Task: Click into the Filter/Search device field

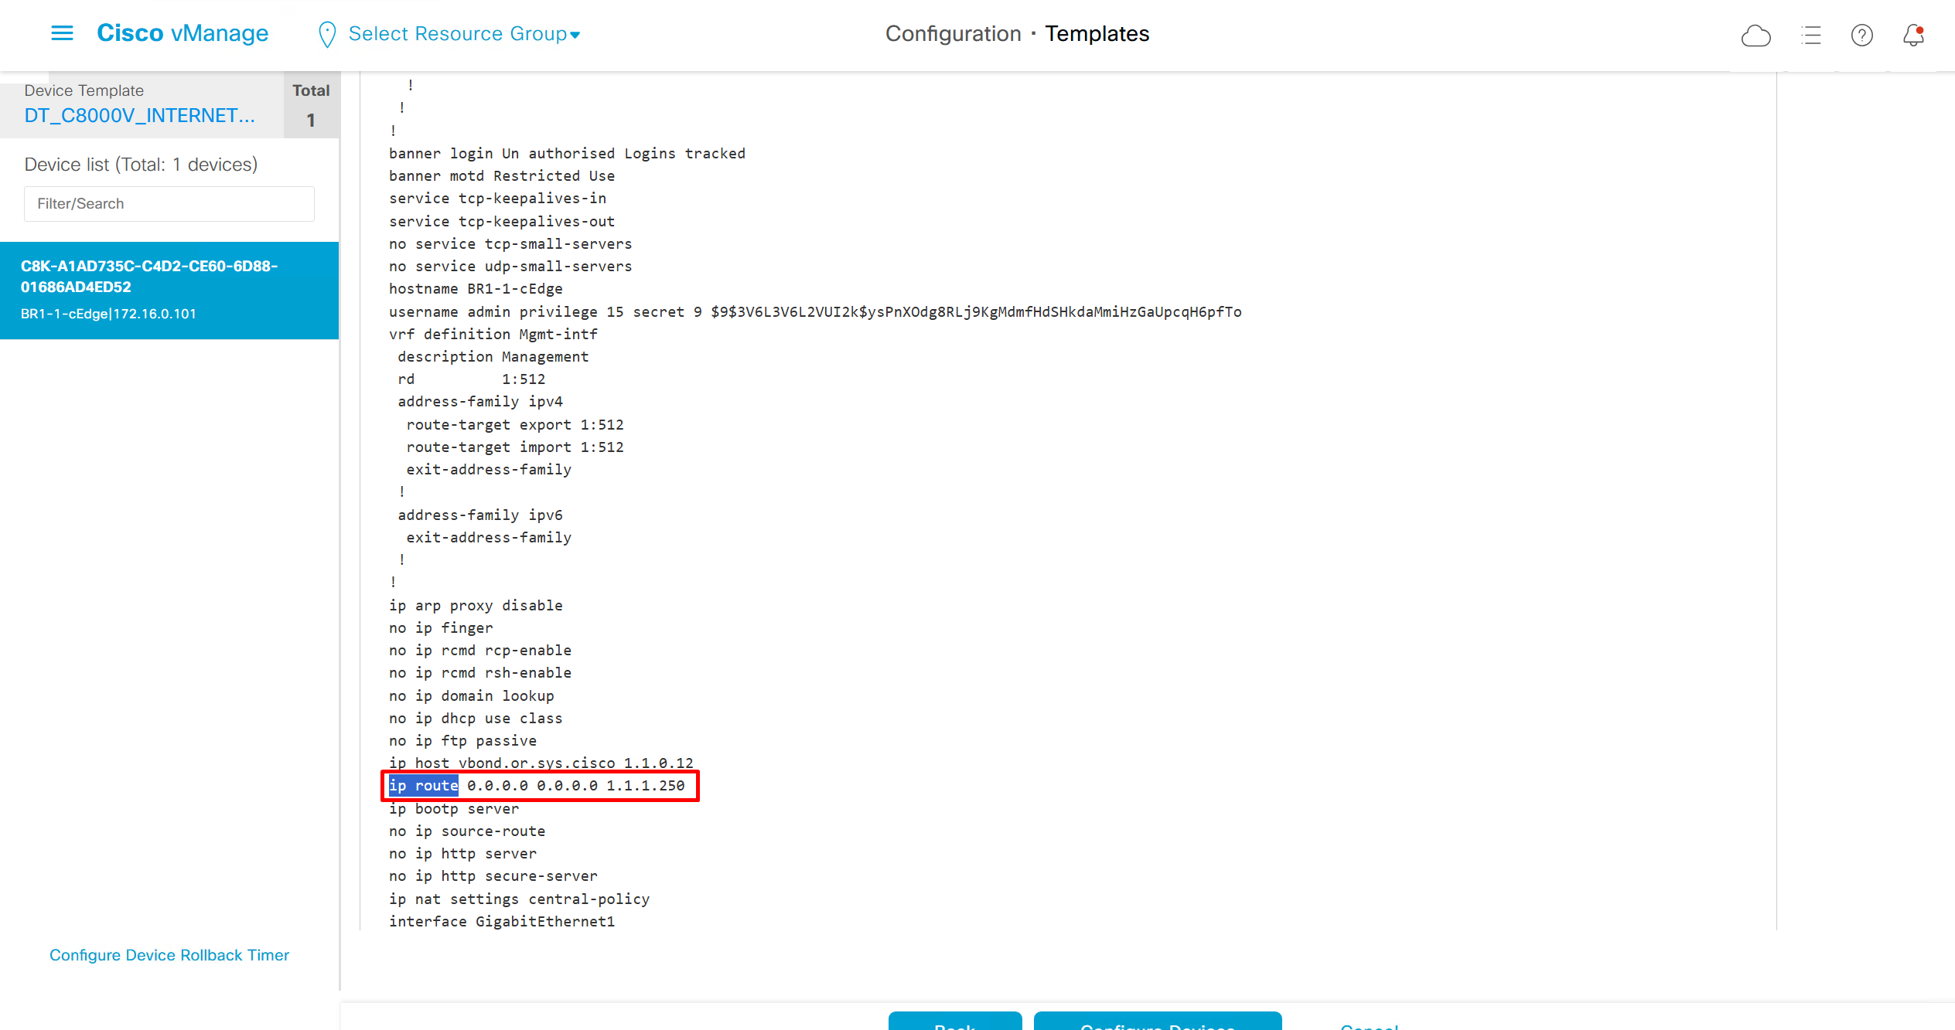Action: (169, 204)
